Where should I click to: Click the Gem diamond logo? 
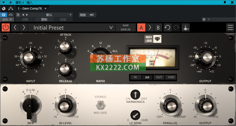click(x=157, y=39)
